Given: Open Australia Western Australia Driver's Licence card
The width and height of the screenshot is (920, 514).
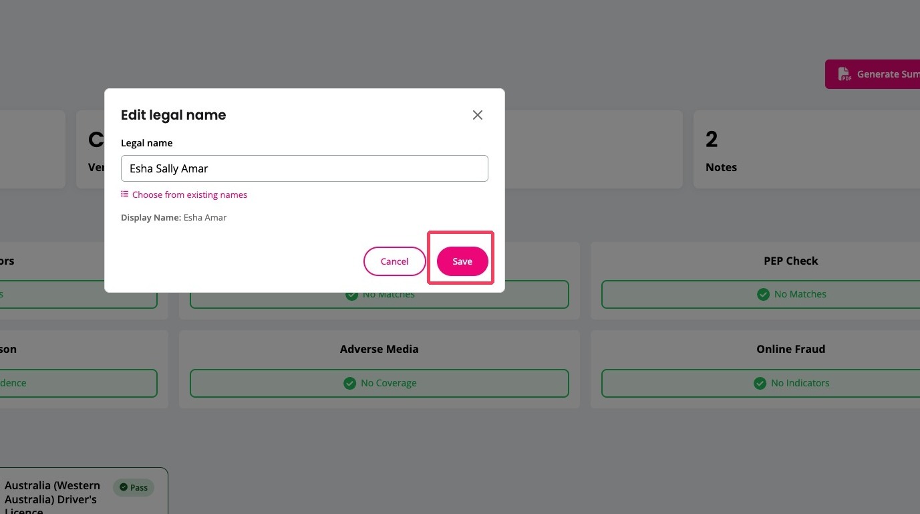Looking at the screenshot, I should [x=84, y=491].
